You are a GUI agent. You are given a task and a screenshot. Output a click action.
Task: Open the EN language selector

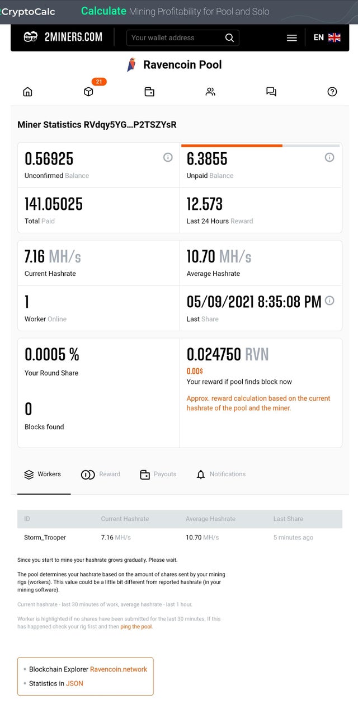(327, 37)
